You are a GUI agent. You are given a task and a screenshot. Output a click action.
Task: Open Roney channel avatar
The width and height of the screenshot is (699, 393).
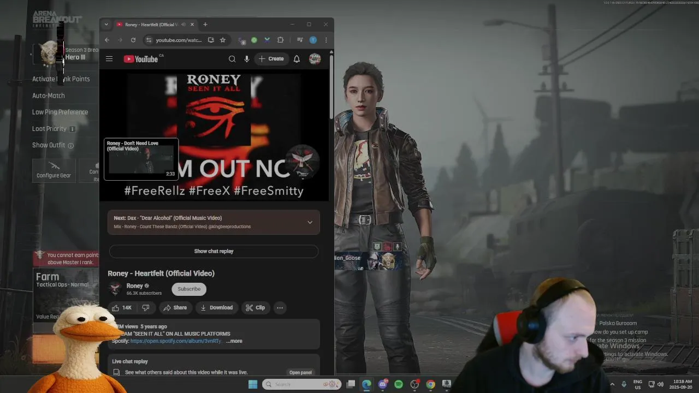[x=115, y=289]
